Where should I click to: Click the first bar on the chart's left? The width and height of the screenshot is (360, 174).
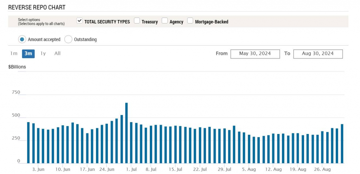click(28, 142)
